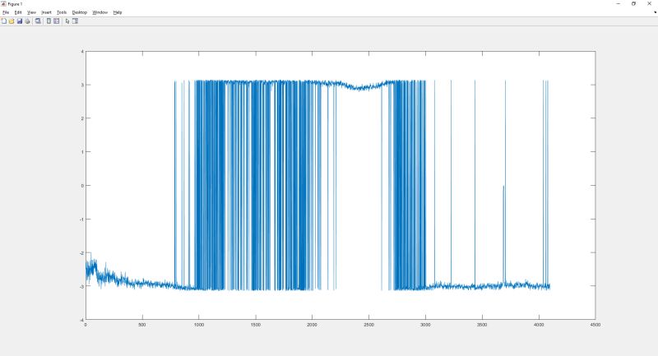Open the Help menu
Viewport: 658px width, 356px height.
118,12
